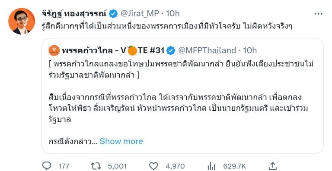Open the quoted tweet body text

[181, 91]
